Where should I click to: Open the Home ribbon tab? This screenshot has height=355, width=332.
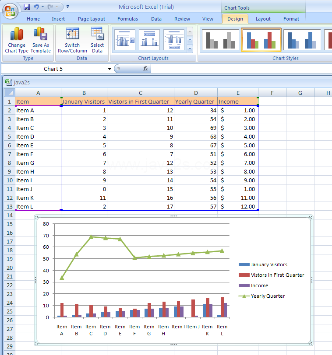[x=33, y=19]
